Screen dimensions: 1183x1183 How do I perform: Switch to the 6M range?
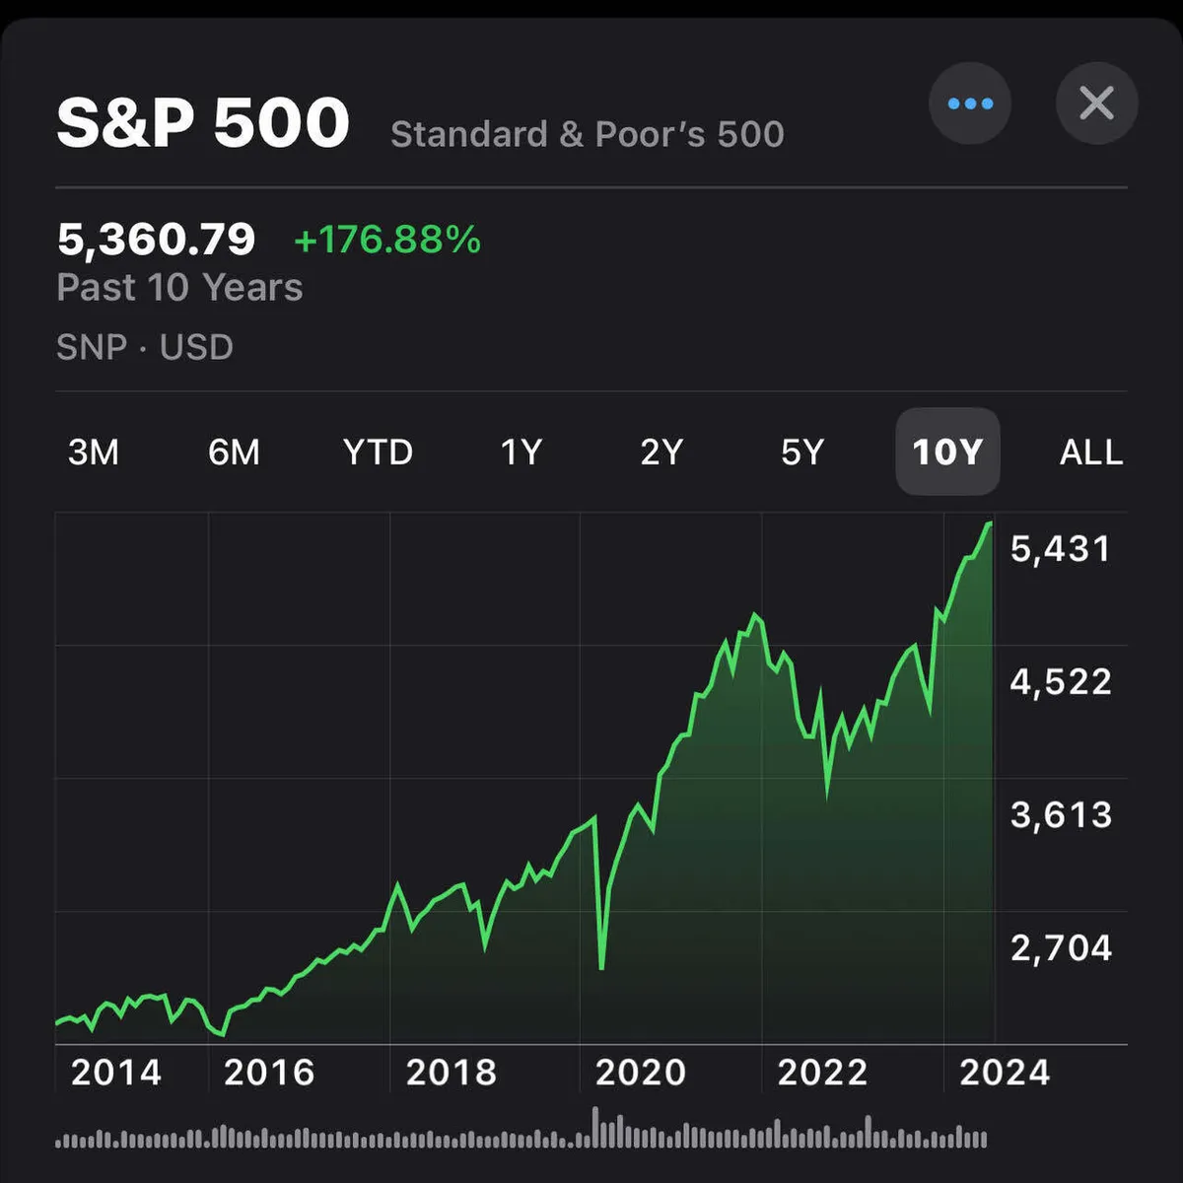pyautogui.click(x=234, y=452)
